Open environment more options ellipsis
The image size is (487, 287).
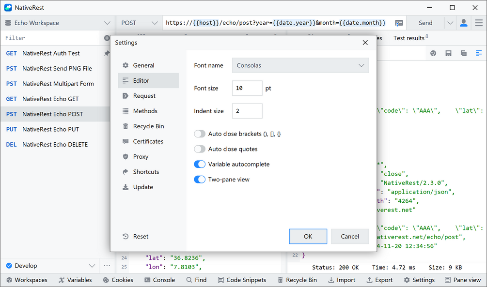tap(107, 266)
